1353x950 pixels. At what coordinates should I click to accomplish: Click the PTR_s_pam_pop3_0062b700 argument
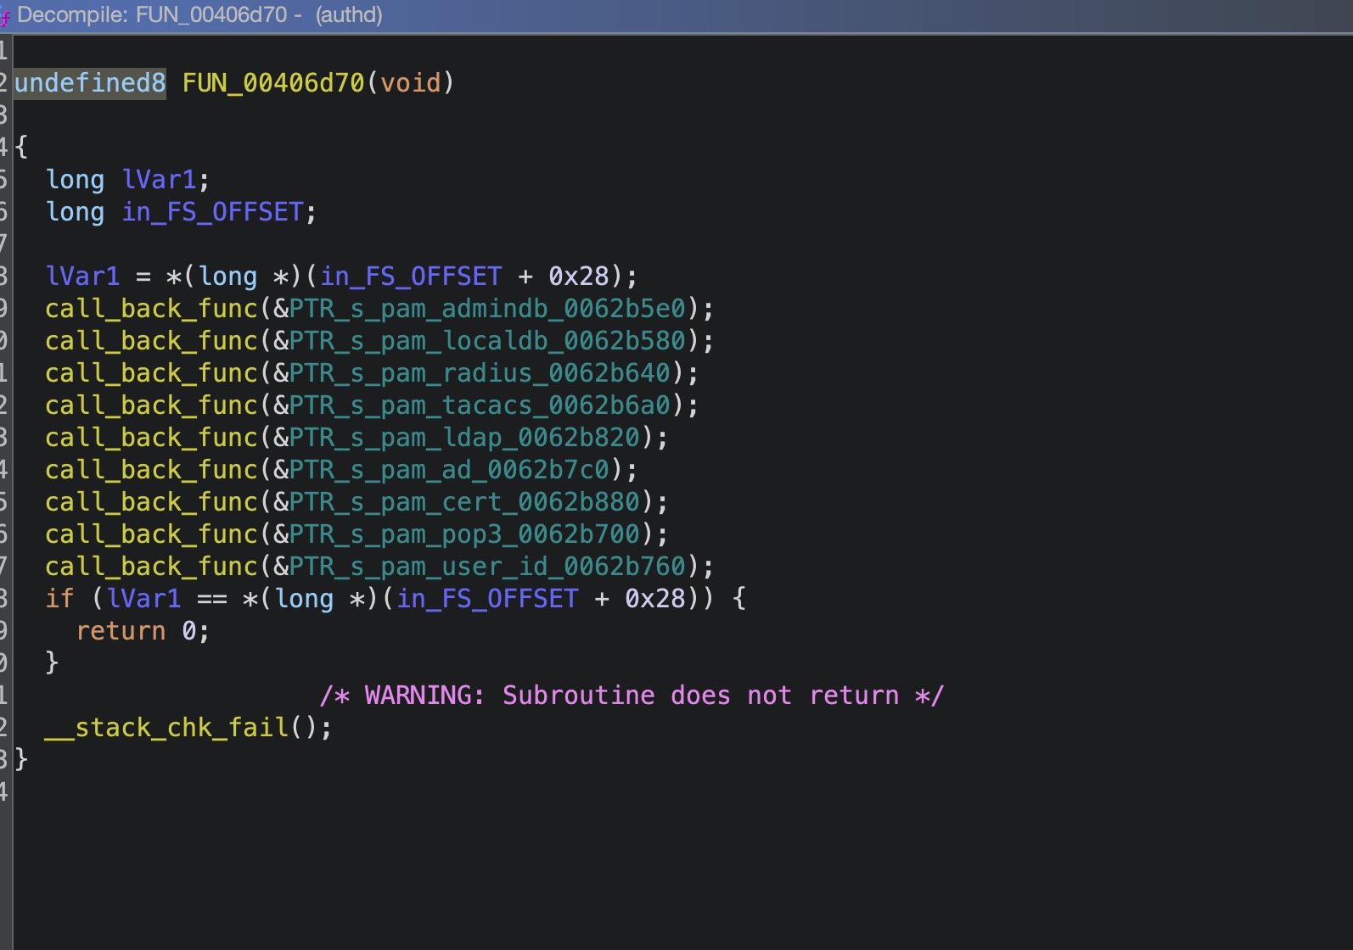tap(464, 534)
